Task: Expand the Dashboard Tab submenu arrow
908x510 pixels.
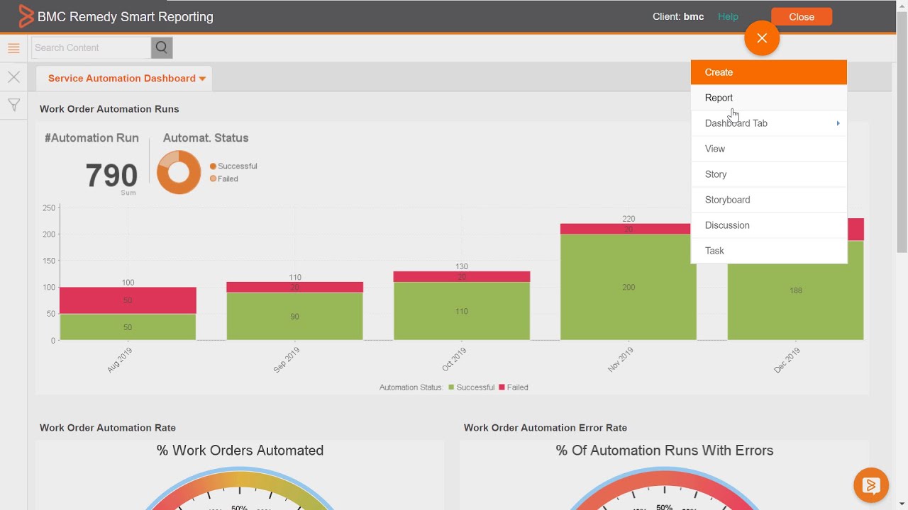Action: click(838, 123)
